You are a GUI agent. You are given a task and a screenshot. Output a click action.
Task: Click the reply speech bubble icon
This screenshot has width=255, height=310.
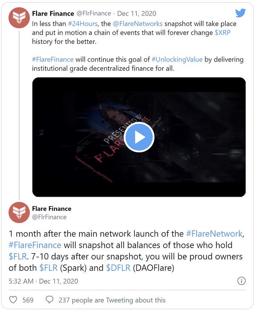tap(49, 300)
